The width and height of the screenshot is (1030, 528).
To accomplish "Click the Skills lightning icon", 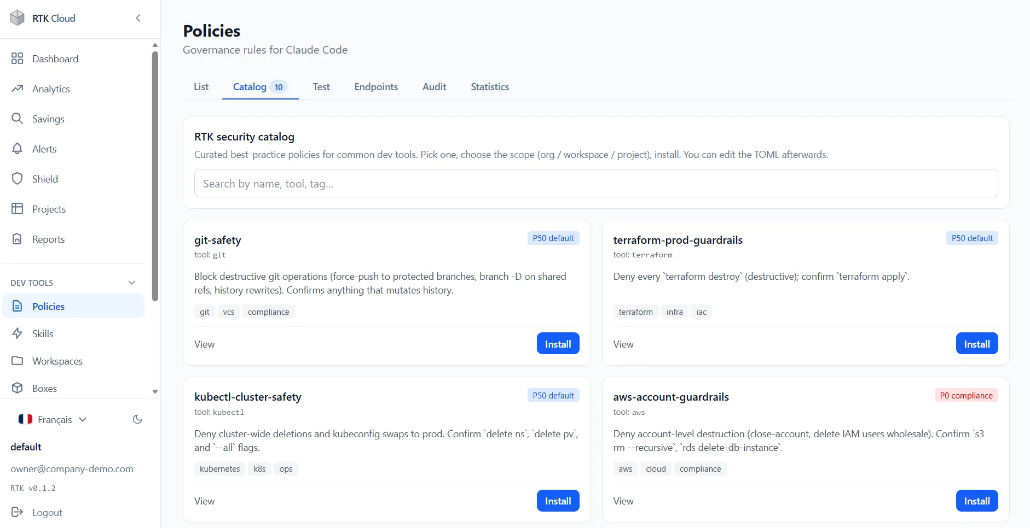I will tap(18, 333).
